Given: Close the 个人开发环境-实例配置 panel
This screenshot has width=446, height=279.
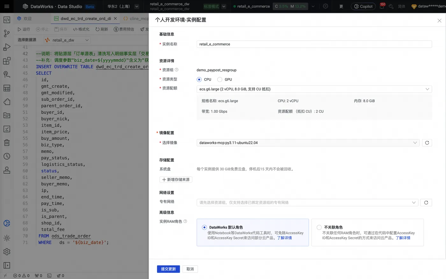Looking at the screenshot, I should pyautogui.click(x=439, y=21).
